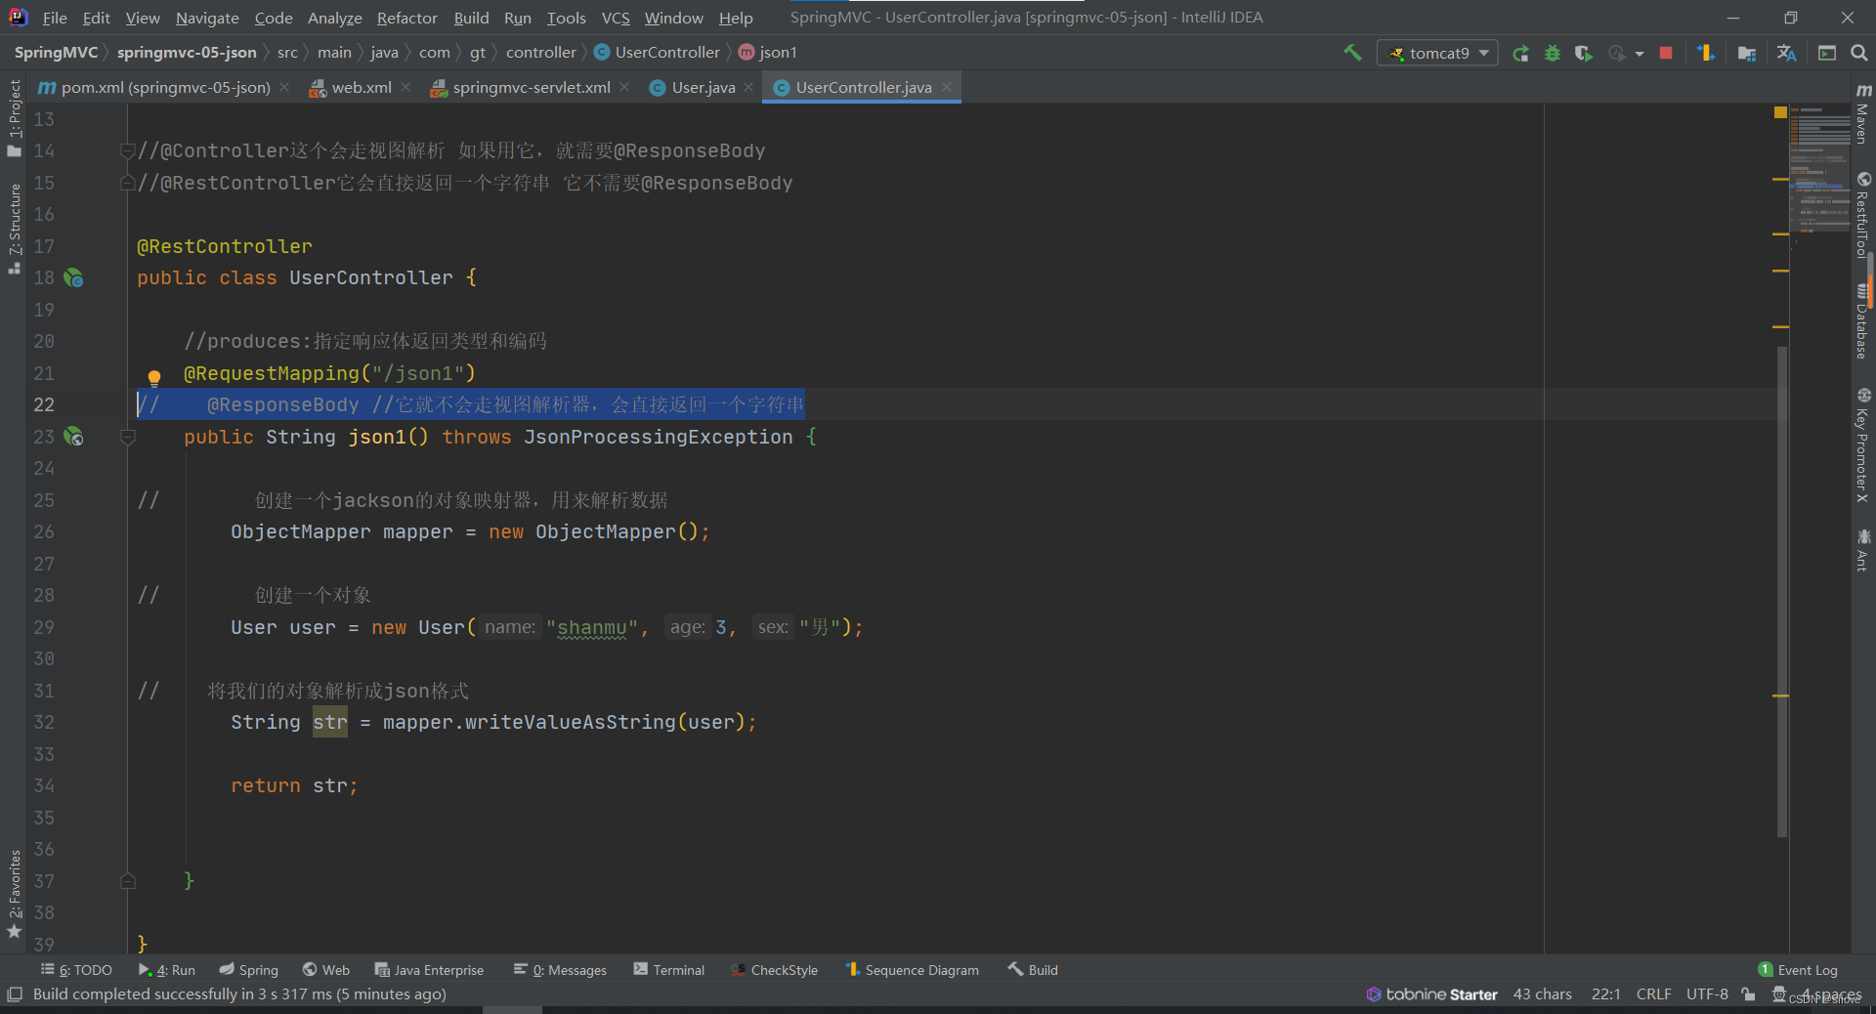Collapse the json1 method with its fold arrow
This screenshot has height=1014, width=1876.
127,440
